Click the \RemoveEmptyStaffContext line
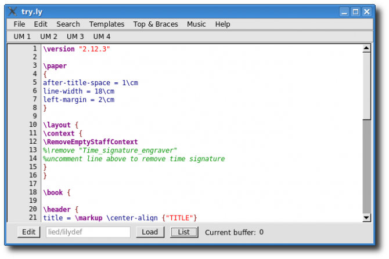The image size is (389, 259). [91, 141]
